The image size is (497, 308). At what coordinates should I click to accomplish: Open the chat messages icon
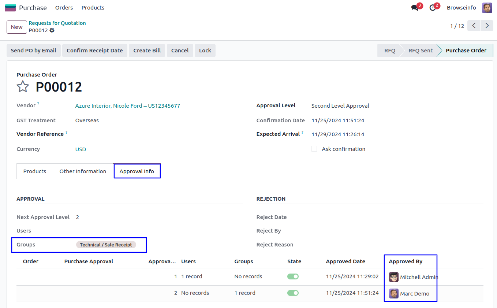(x=415, y=8)
